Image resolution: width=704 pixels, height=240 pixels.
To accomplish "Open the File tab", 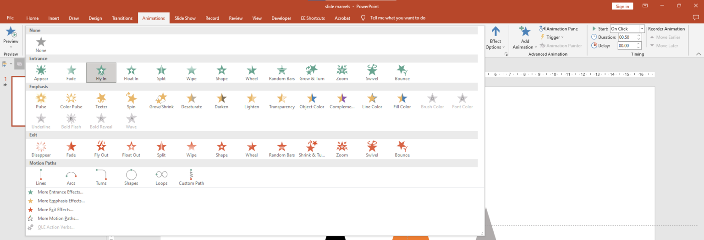I will (x=10, y=18).
